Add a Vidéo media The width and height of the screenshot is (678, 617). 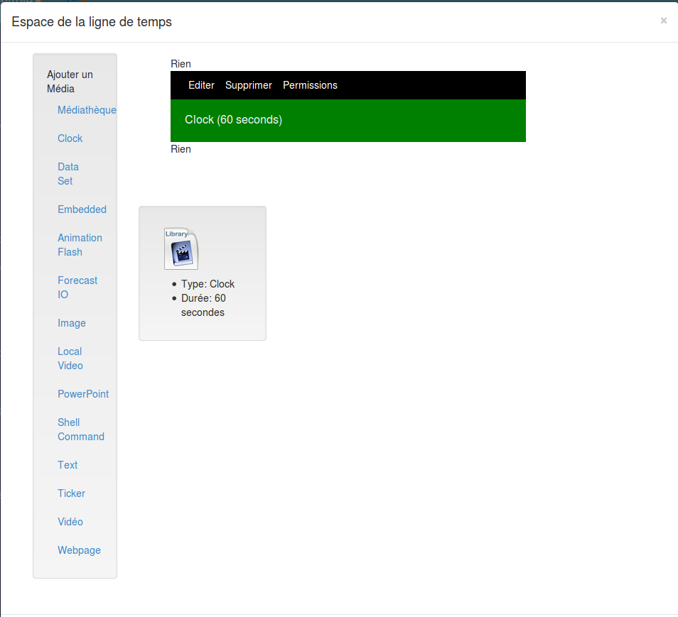pyautogui.click(x=70, y=522)
